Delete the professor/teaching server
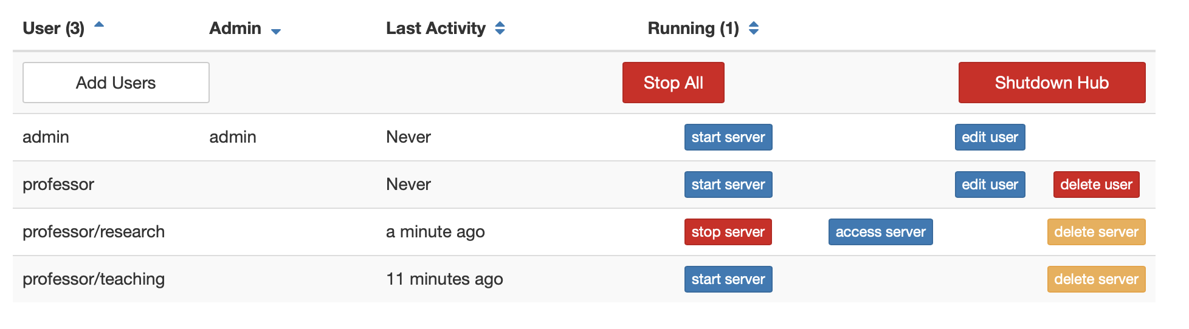The height and width of the screenshot is (329, 1189). pyautogui.click(x=1096, y=279)
